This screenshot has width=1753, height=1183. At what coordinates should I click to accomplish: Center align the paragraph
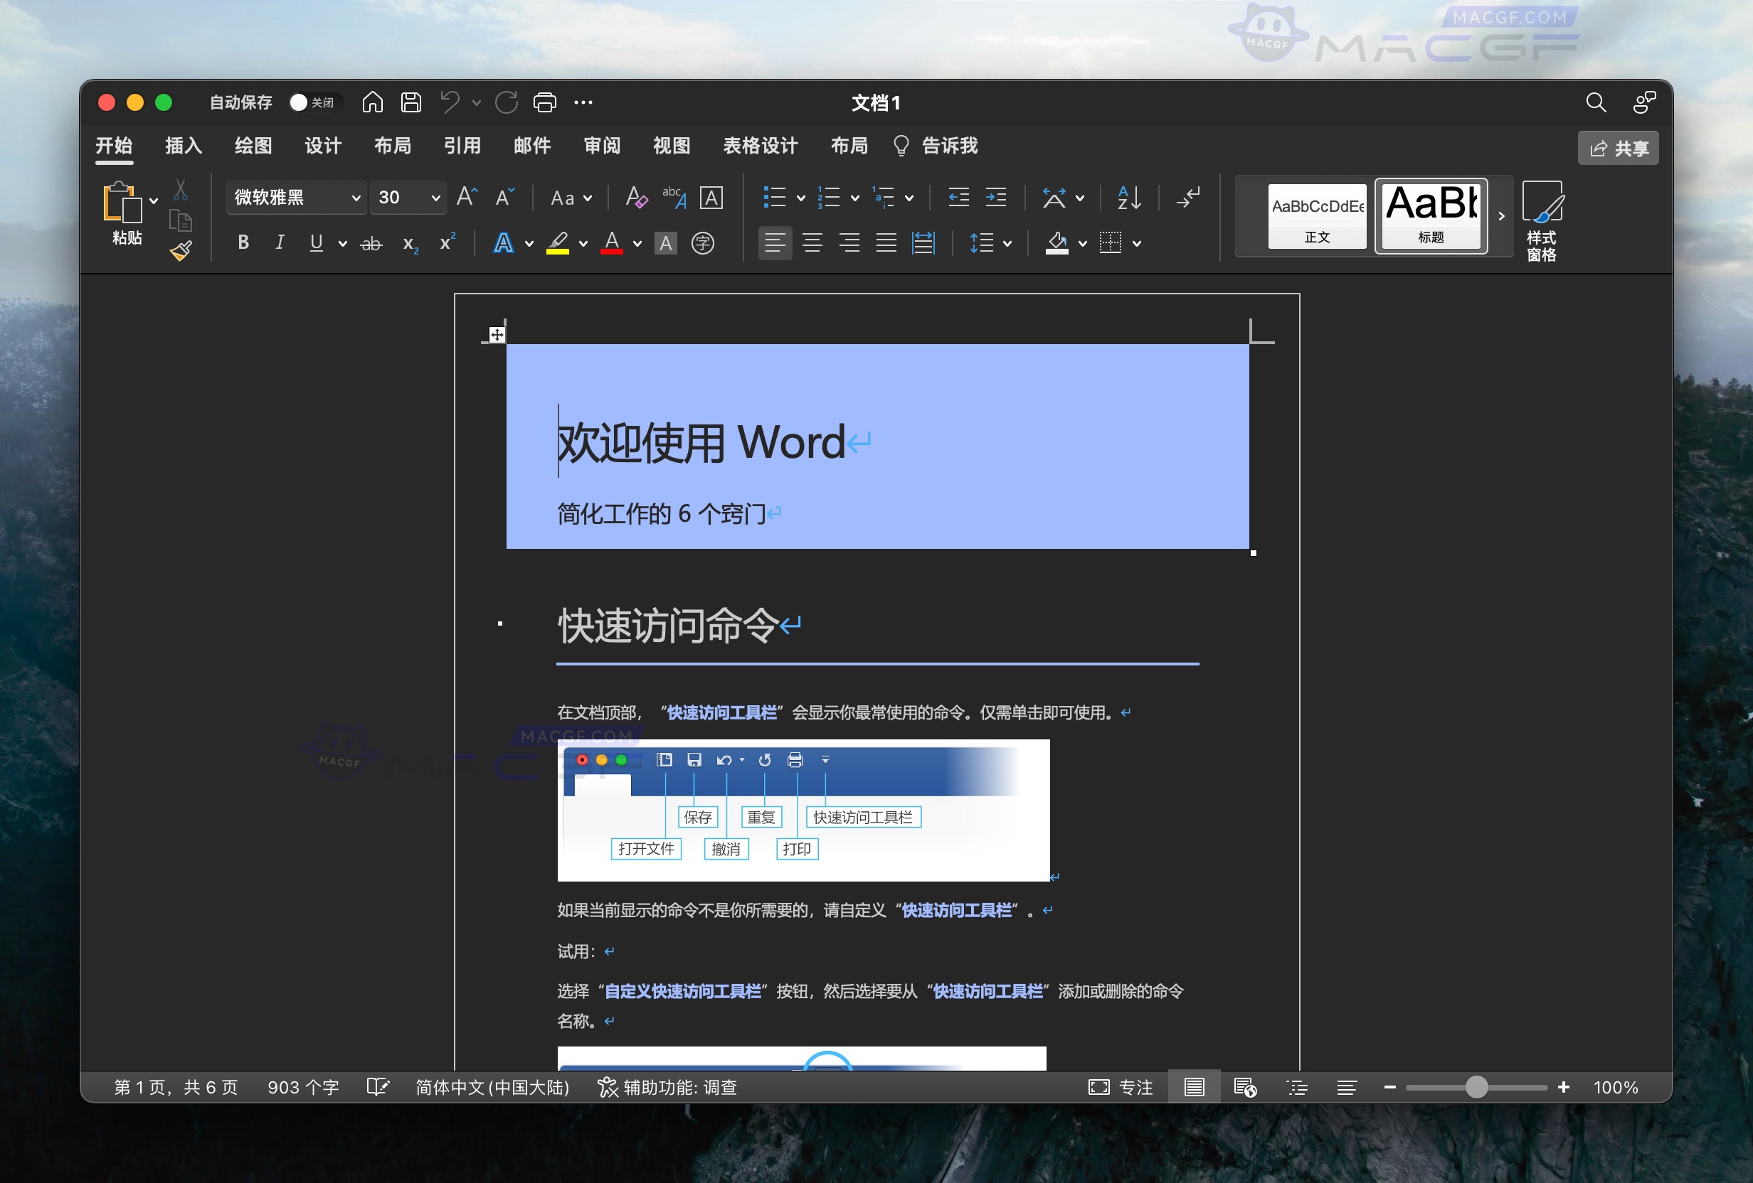click(x=812, y=242)
